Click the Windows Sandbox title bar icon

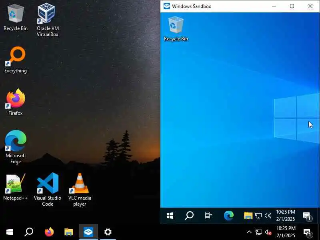[x=167, y=6]
